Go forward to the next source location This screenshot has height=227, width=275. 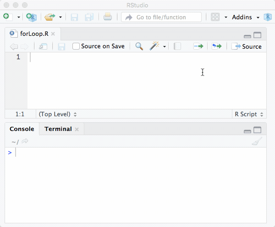click(x=24, y=46)
